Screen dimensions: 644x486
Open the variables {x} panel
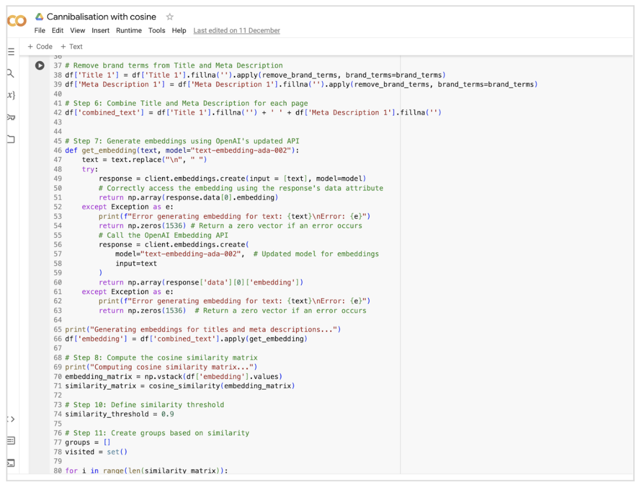11,95
